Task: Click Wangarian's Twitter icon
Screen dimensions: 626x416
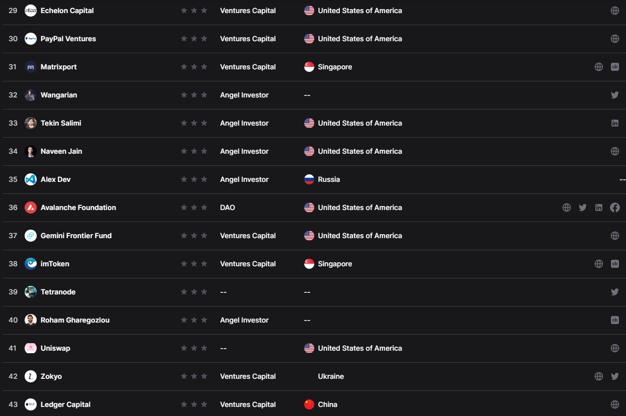Action: 614,95
